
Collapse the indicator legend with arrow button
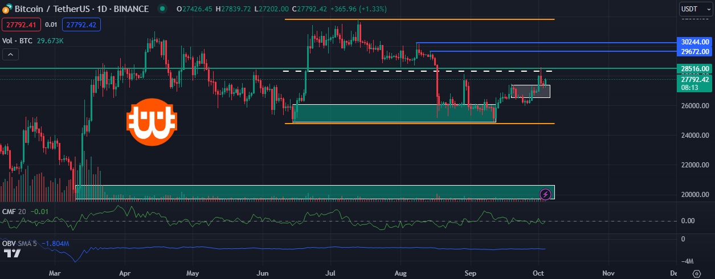pos(10,55)
